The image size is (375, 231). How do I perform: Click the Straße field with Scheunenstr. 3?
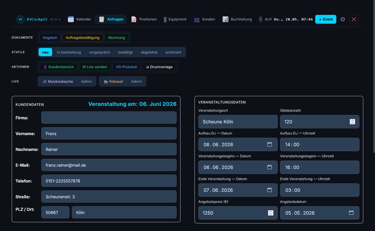109,196
